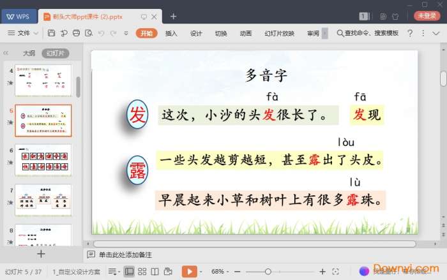Screen dimensions: 447x280
Task: Click the circled 发 character on slide
Action: point(137,115)
